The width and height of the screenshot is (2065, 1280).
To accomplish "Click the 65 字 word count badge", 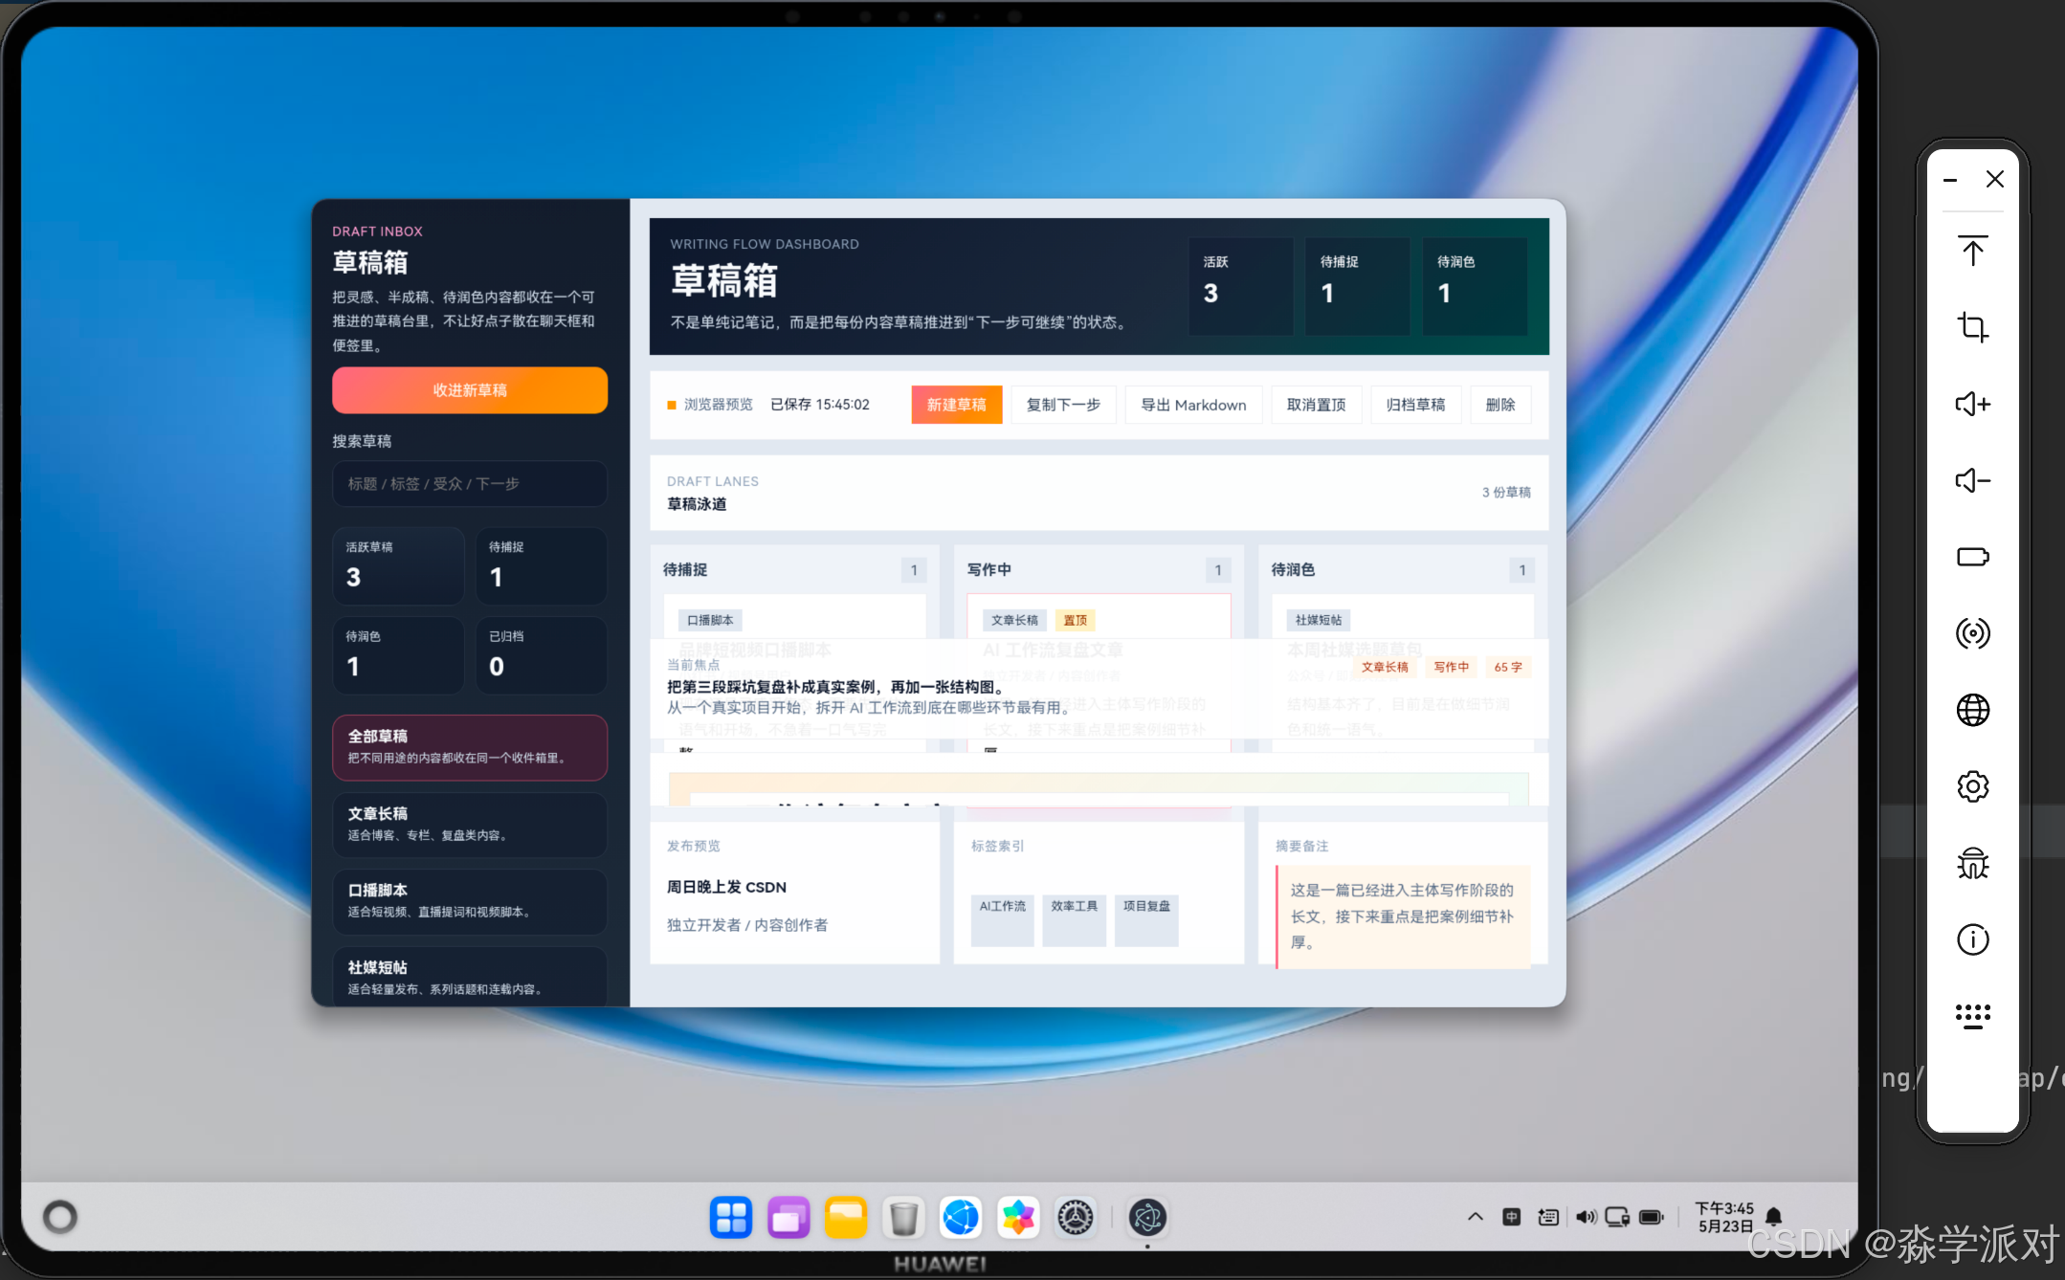I will tap(1508, 667).
